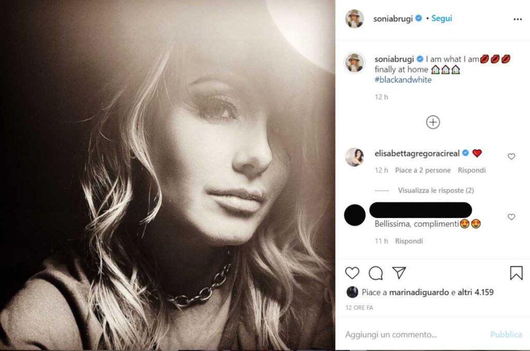The height and width of the screenshot is (351, 530).
Task: Click 'Rispondi' under elisabettagregoracireal's comment
Action: click(x=472, y=170)
